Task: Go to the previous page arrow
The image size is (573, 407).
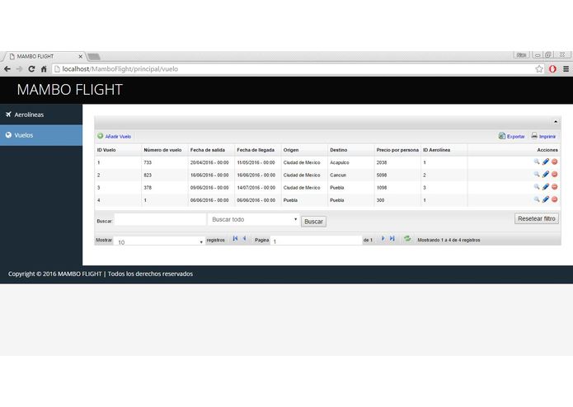Action: (x=245, y=238)
